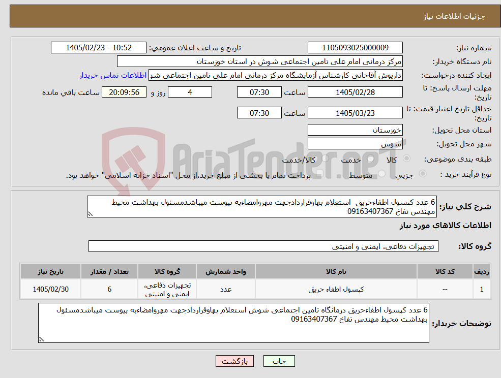
Task: Click the buyer organization name field
Action: coord(260,61)
